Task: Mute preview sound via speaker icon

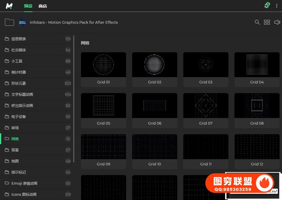Action: tap(277, 22)
